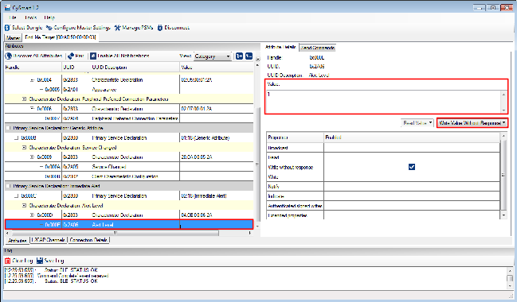Select the Client Characteristic Configuration row
Screen dimensions: 517x302
tap(129, 176)
